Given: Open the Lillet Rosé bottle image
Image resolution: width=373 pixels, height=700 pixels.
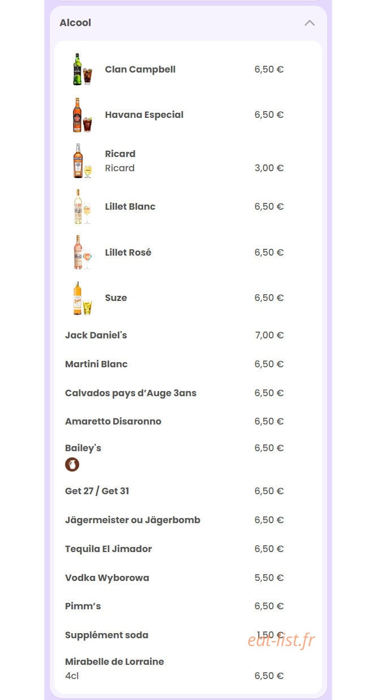Looking at the screenshot, I should coord(82,252).
